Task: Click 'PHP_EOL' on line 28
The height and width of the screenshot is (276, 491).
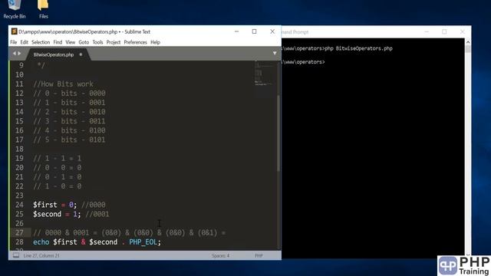Action: pyautogui.click(x=143, y=242)
